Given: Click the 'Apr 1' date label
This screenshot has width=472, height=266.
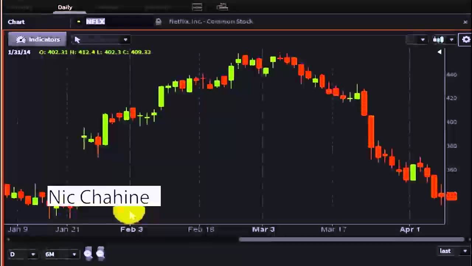Looking at the screenshot, I should point(410,229).
